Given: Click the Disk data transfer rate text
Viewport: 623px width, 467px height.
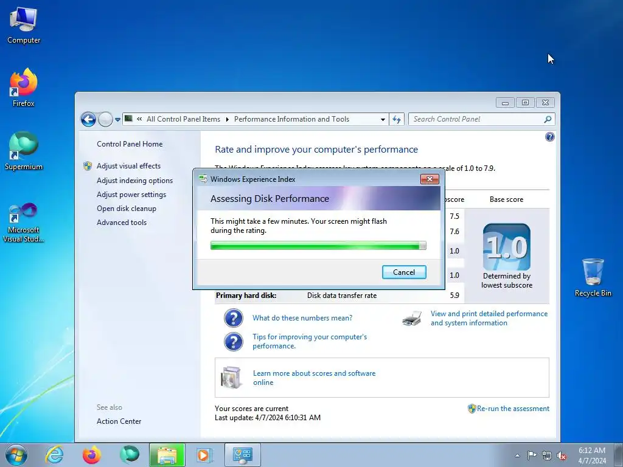Looking at the screenshot, I should [x=342, y=296].
